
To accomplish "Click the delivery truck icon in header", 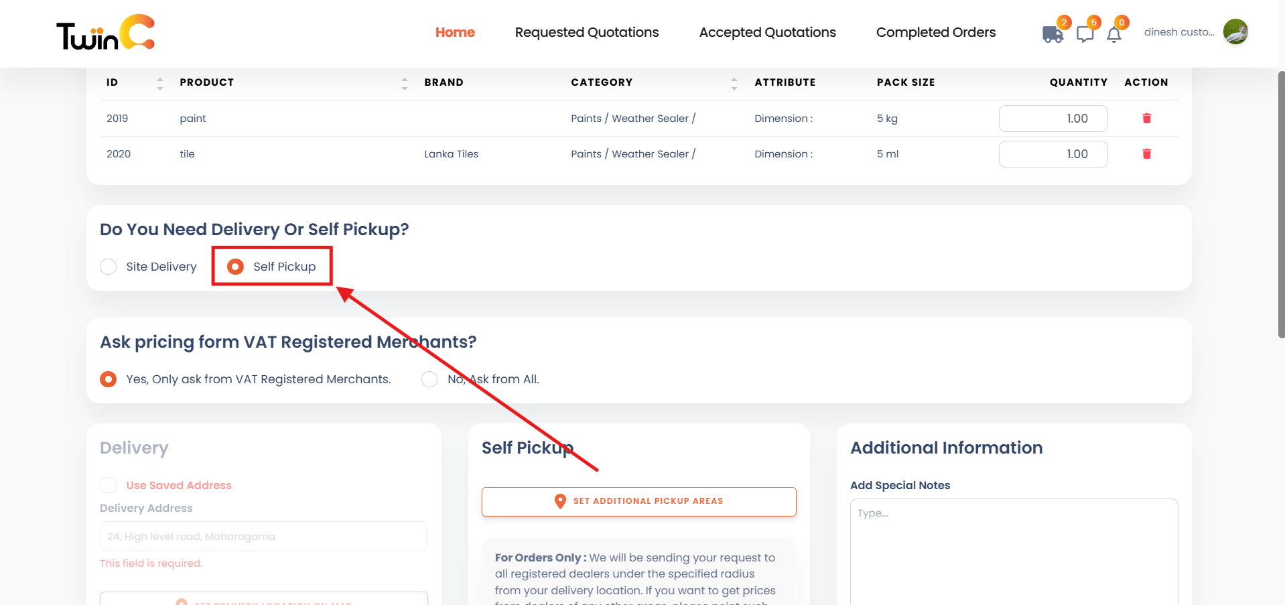I will coord(1053,34).
